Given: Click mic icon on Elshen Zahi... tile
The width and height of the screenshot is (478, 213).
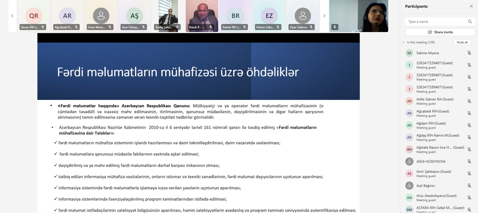Looking at the screenshot, I should pyautogui.click(x=278, y=27).
